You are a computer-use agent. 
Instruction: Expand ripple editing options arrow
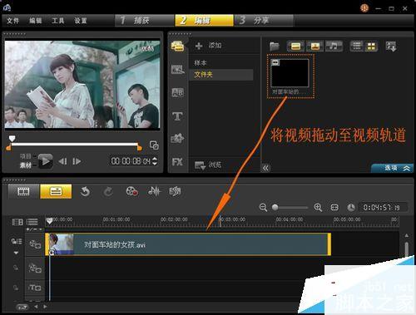click(16, 253)
